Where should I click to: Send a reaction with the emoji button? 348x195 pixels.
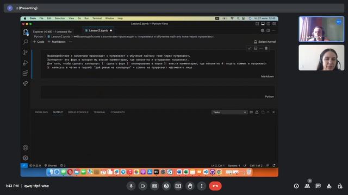pos(166,186)
